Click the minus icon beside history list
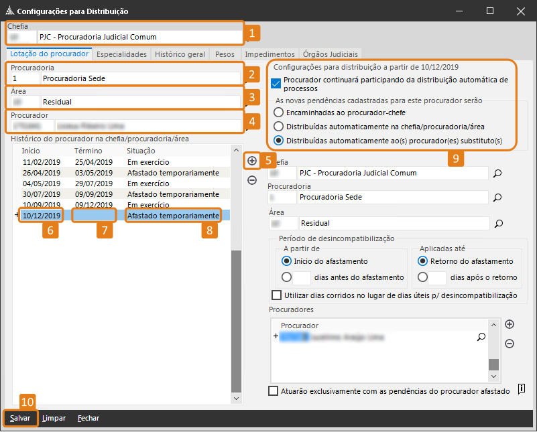Screen dimensions: 537x432 click(252, 180)
